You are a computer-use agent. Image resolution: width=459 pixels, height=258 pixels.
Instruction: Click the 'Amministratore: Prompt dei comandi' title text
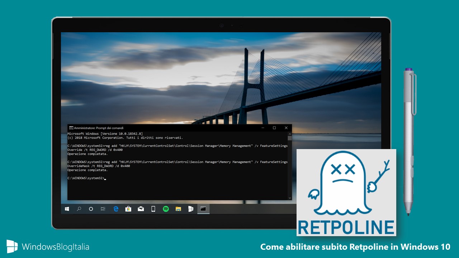pos(99,128)
